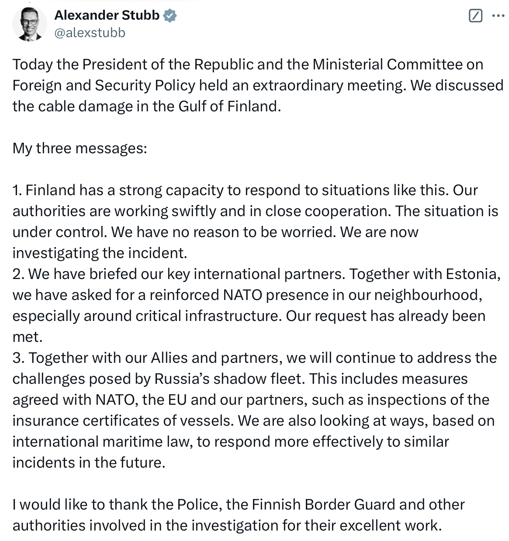Click the text 'Gulf of Finland'
The width and height of the screenshot is (509, 541).
229,107
